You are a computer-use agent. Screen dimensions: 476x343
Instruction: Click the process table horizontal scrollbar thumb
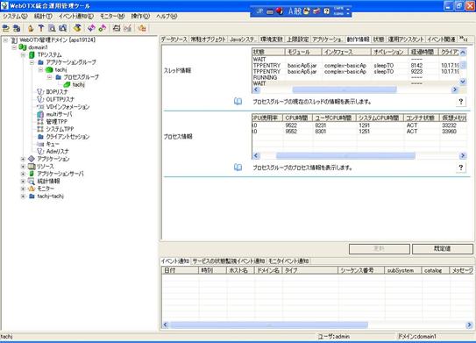click(x=345, y=156)
